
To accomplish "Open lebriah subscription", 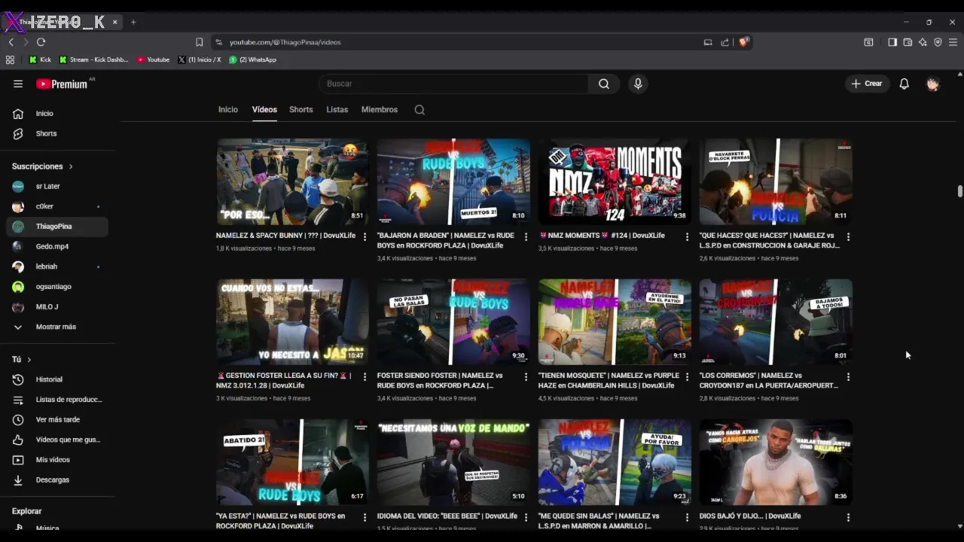I will tap(57, 266).
